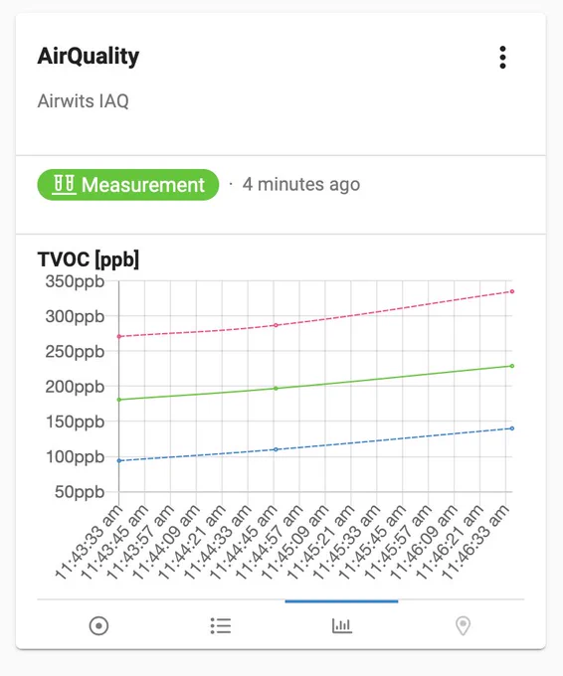Click the last green line data point
Image resolution: width=563 pixels, height=676 pixels.
512,366
